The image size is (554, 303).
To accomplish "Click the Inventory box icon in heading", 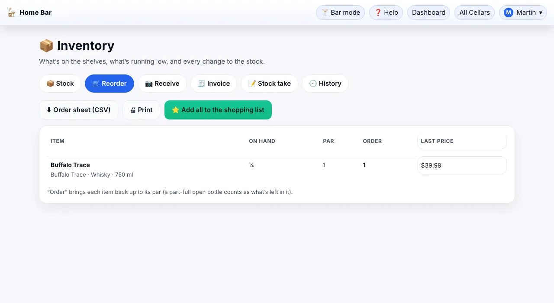I will (x=46, y=45).
